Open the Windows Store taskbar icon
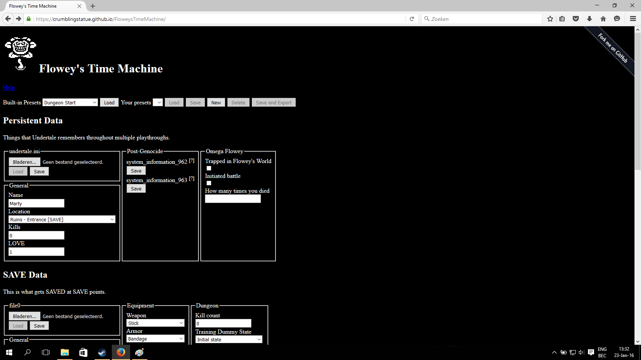641x360 pixels. click(x=83, y=352)
